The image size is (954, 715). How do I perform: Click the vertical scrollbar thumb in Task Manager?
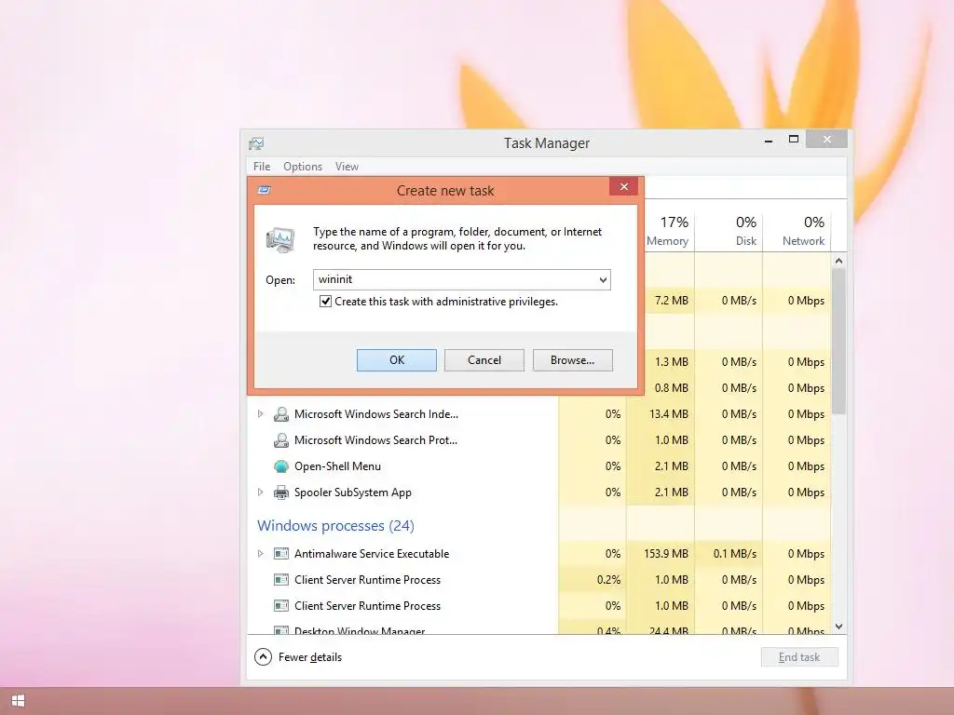[839, 341]
